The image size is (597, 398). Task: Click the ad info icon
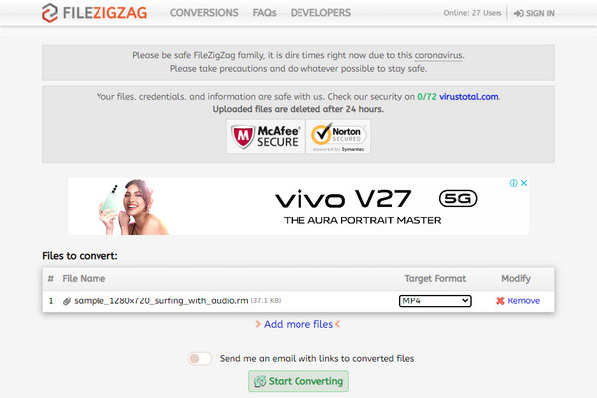[x=514, y=183]
